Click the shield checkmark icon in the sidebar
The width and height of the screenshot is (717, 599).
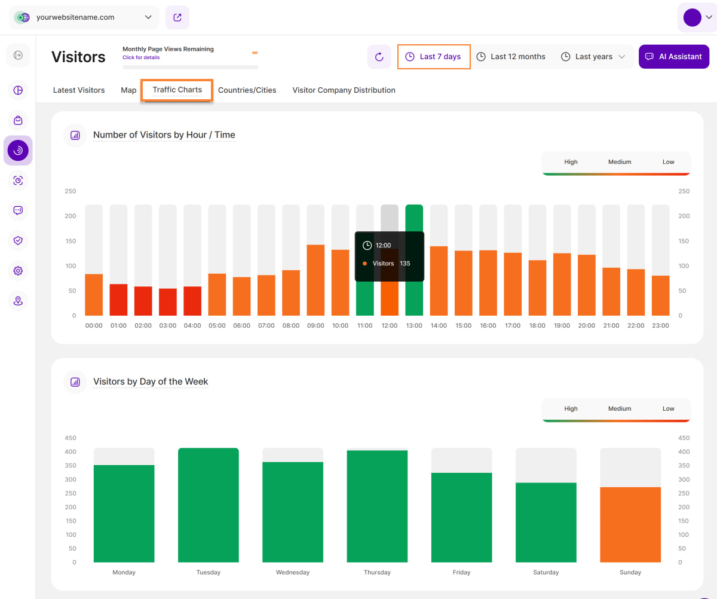(18, 240)
